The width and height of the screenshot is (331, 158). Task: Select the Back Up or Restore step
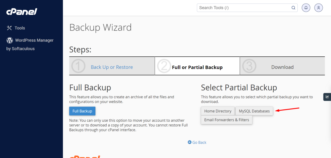(112, 67)
